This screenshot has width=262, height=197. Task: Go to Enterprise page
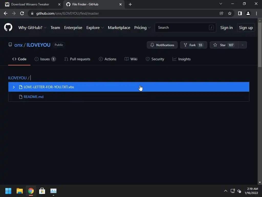pos(73,28)
